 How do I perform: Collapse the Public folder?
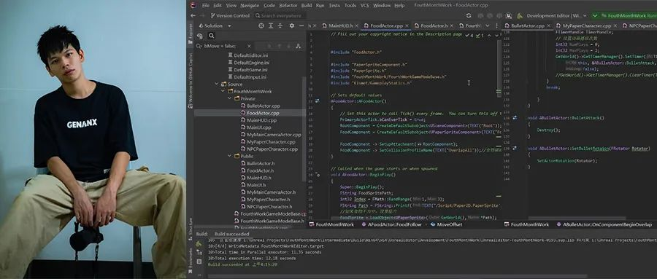(x=230, y=156)
